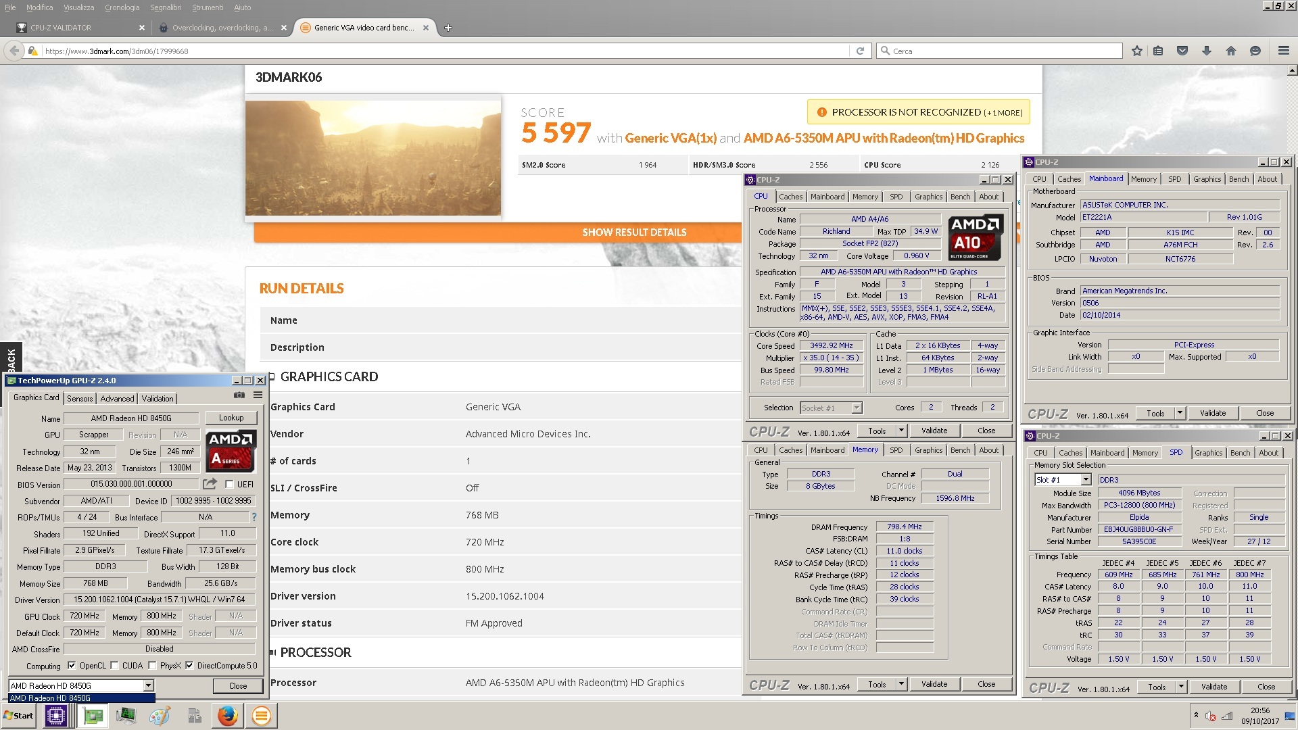Close GPU-Z with the bottom Close button
This screenshot has height=730, width=1298.
coord(238,686)
